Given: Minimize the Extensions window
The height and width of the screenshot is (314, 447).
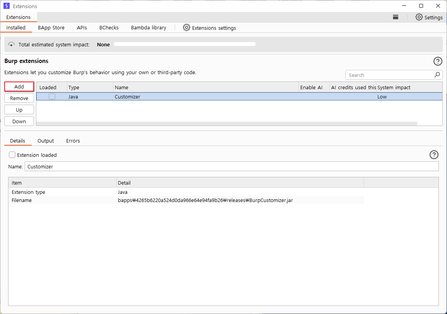Looking at the screenshot, I should coord(404,6).
